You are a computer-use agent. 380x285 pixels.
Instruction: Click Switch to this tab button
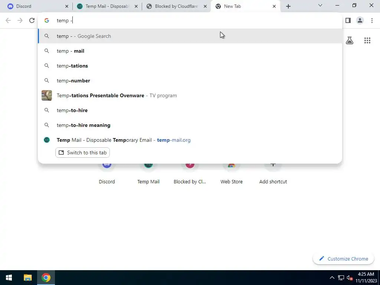(x=83, y=153)
